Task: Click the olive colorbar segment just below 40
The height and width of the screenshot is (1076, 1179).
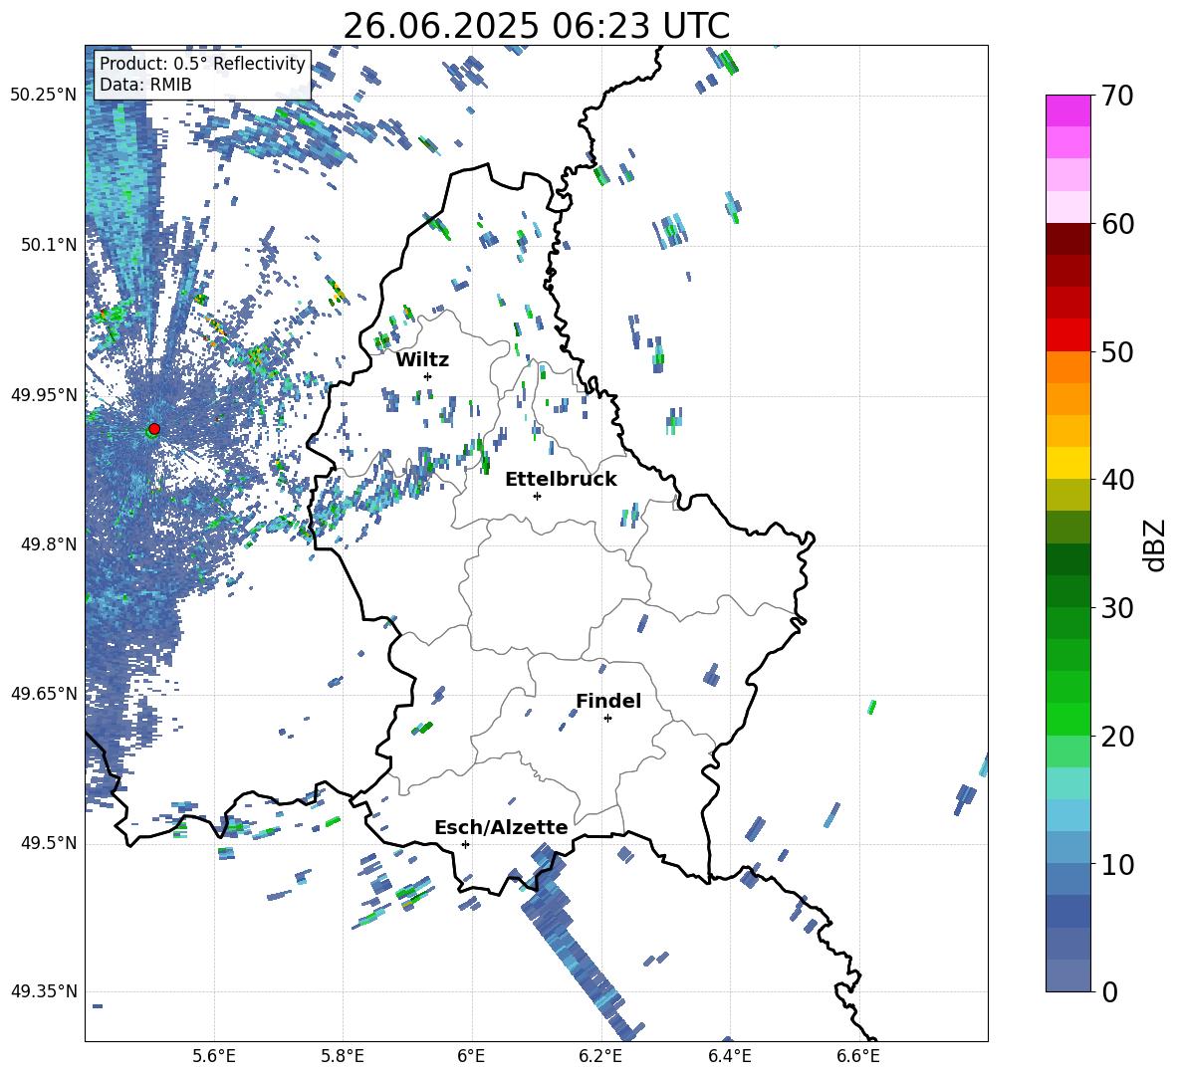Action: [x=1067, y=495]
